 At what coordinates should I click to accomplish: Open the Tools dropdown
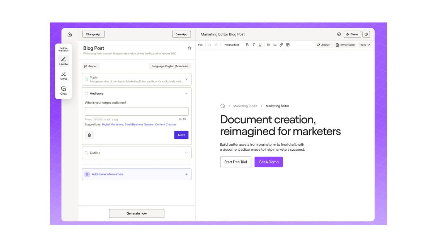tap(365, 45)
